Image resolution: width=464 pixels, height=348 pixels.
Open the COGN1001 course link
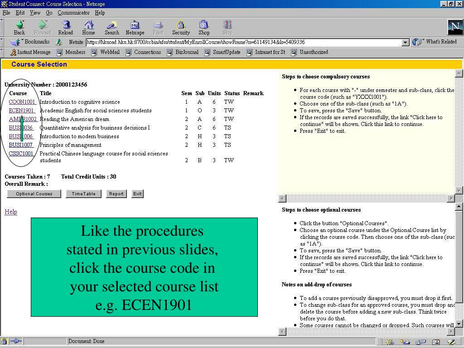(x=22, y=102)
